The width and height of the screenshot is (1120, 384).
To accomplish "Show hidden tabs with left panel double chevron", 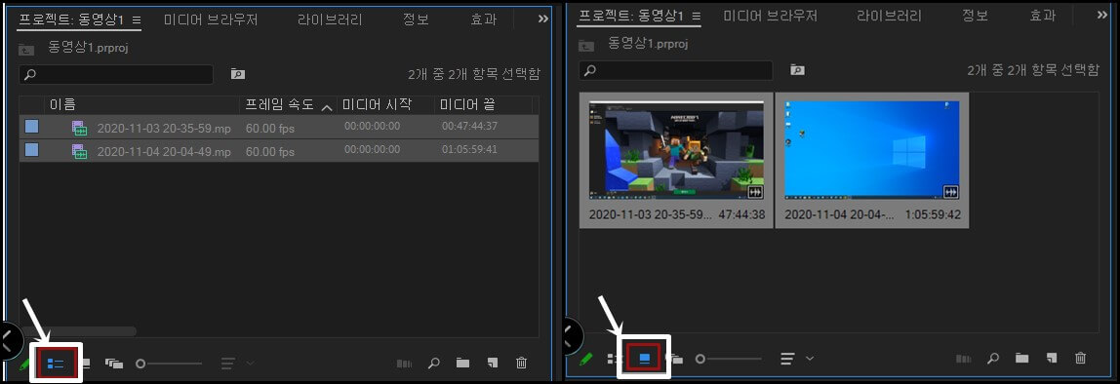I will tap(542, 19).
